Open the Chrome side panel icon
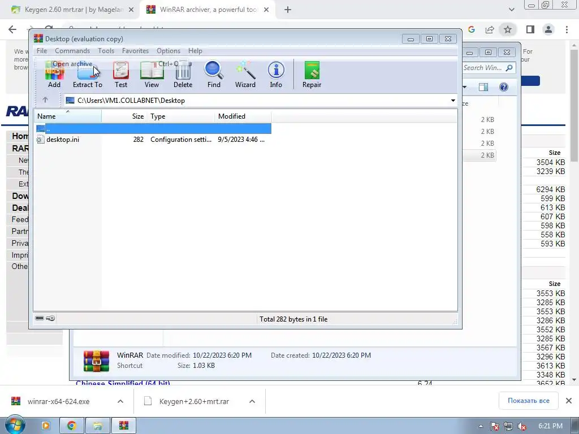 [530, 29]
